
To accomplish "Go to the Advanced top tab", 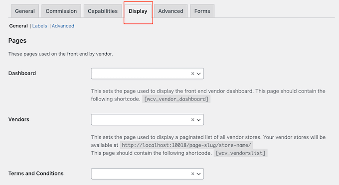I will [171, 11].
